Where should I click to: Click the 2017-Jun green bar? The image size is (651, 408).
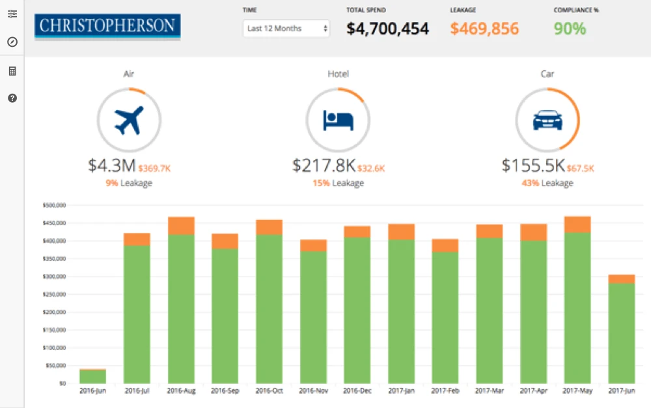point(621,333)
